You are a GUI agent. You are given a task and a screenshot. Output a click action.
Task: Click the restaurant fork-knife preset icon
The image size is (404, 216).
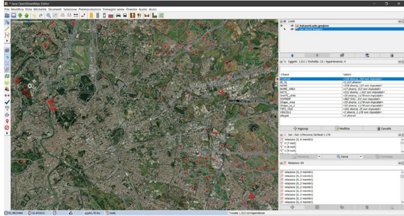coord(139,15)
